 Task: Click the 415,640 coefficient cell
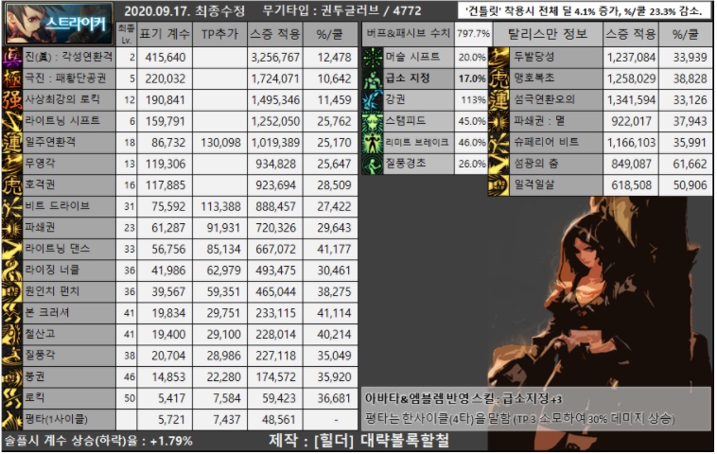[165, 58]
